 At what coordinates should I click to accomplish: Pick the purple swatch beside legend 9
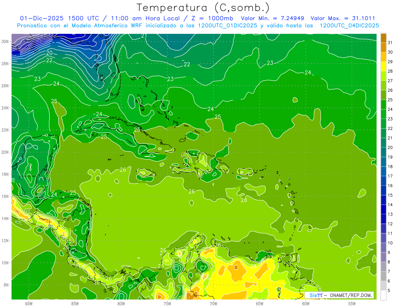click(x=384, y=257)
